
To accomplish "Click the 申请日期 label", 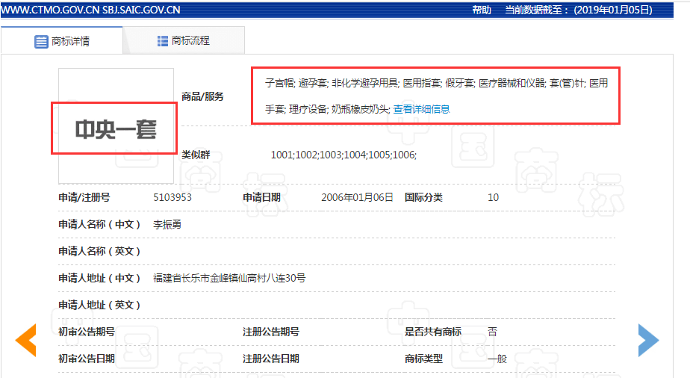I will click(261, 197).
